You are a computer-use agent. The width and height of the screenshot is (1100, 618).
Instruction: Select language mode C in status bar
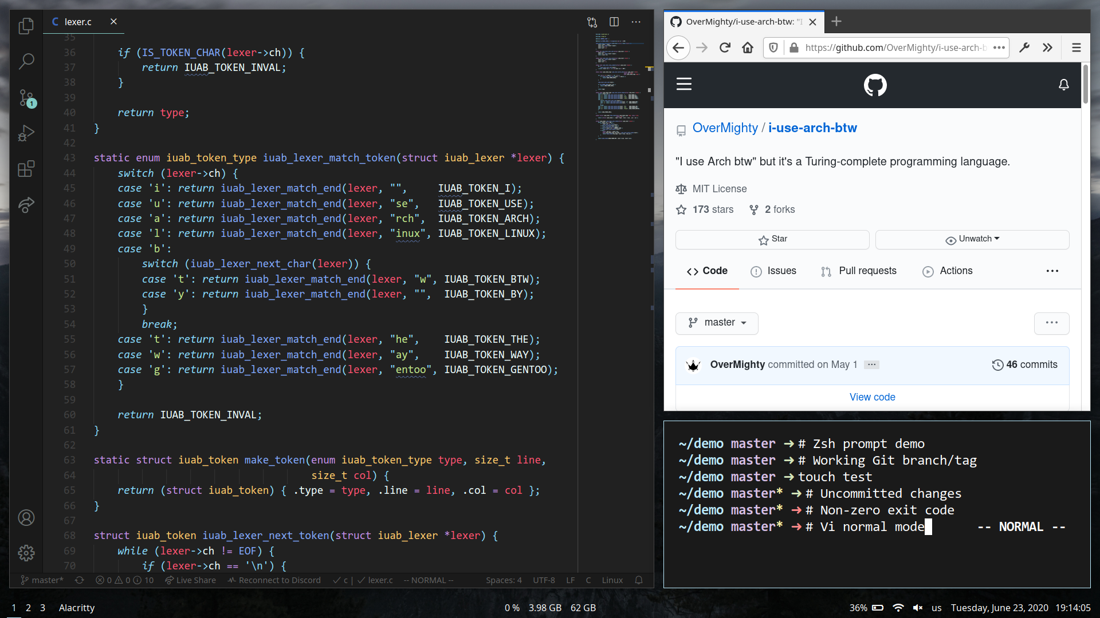coord(588,580)
